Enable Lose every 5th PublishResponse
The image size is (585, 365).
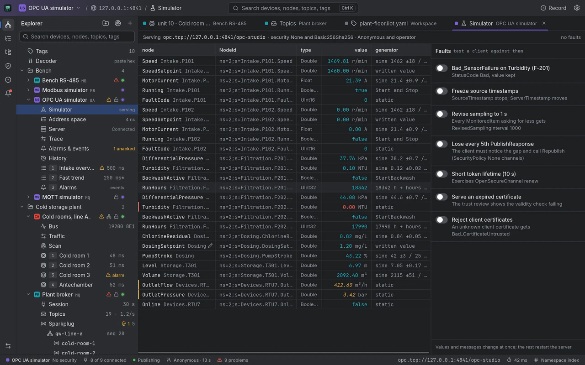tap(441, 144)
